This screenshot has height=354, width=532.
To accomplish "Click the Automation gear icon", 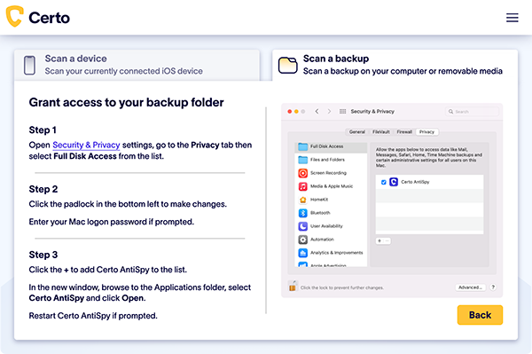I will click(x=302, y=240).
